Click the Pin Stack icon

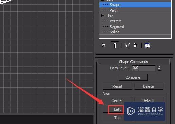pyautogui.click(x=103, y=45)
